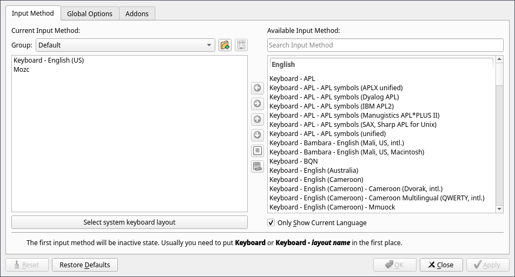
Task: Click the delete group trash icon
Action: click(241, 45)
